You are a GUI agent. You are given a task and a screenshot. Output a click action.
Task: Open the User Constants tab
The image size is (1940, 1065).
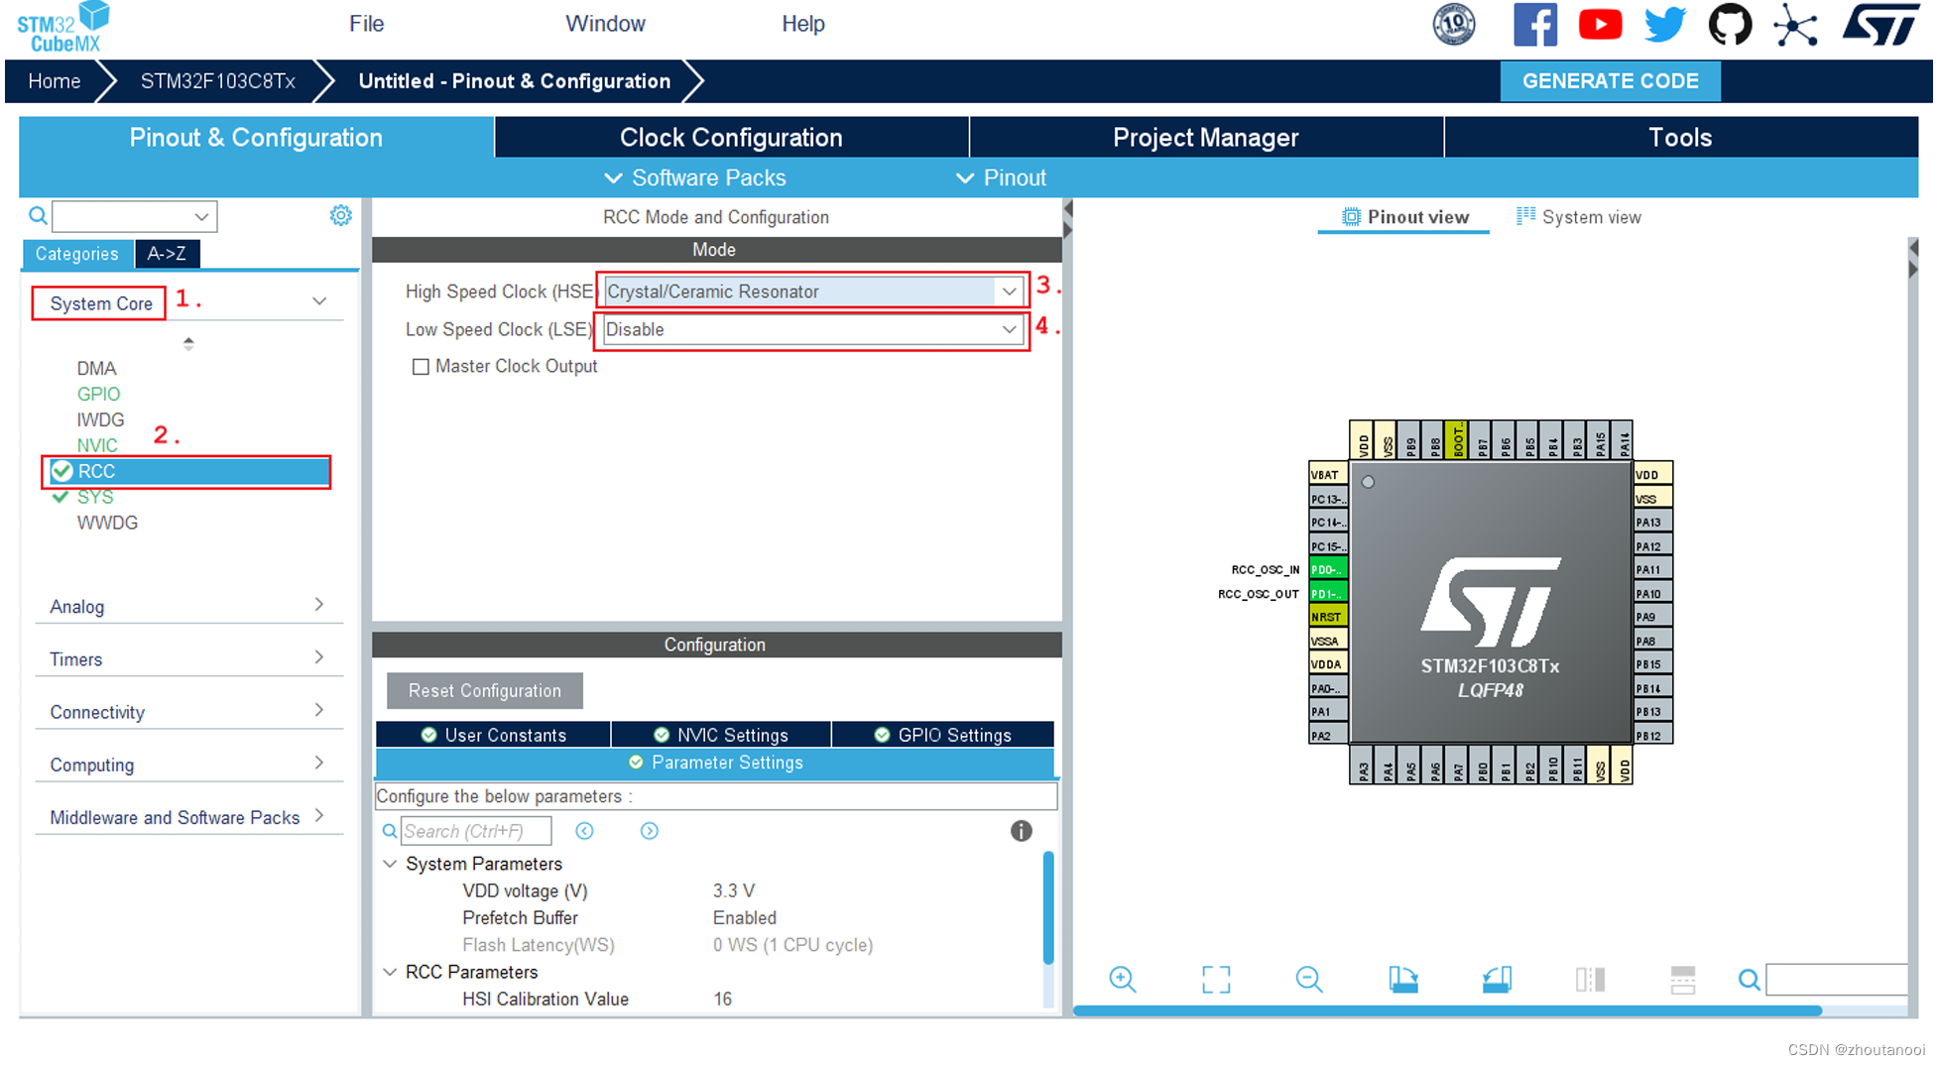pyautogui.click(x=493, y=735)
